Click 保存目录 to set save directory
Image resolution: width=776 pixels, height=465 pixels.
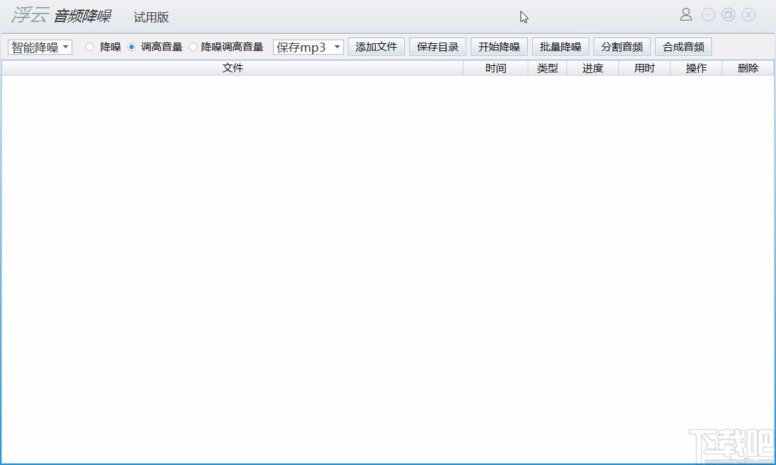pos(437,46)
